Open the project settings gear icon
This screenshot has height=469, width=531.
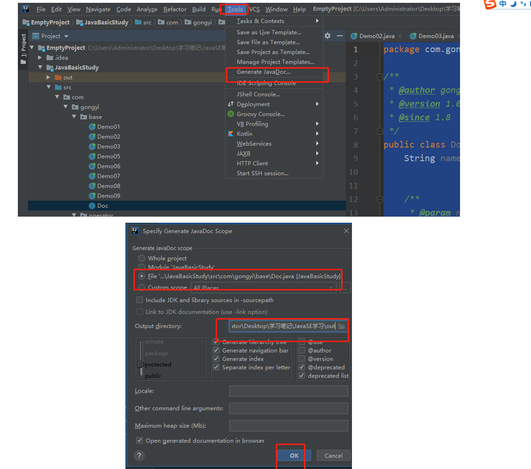point(328,36)
